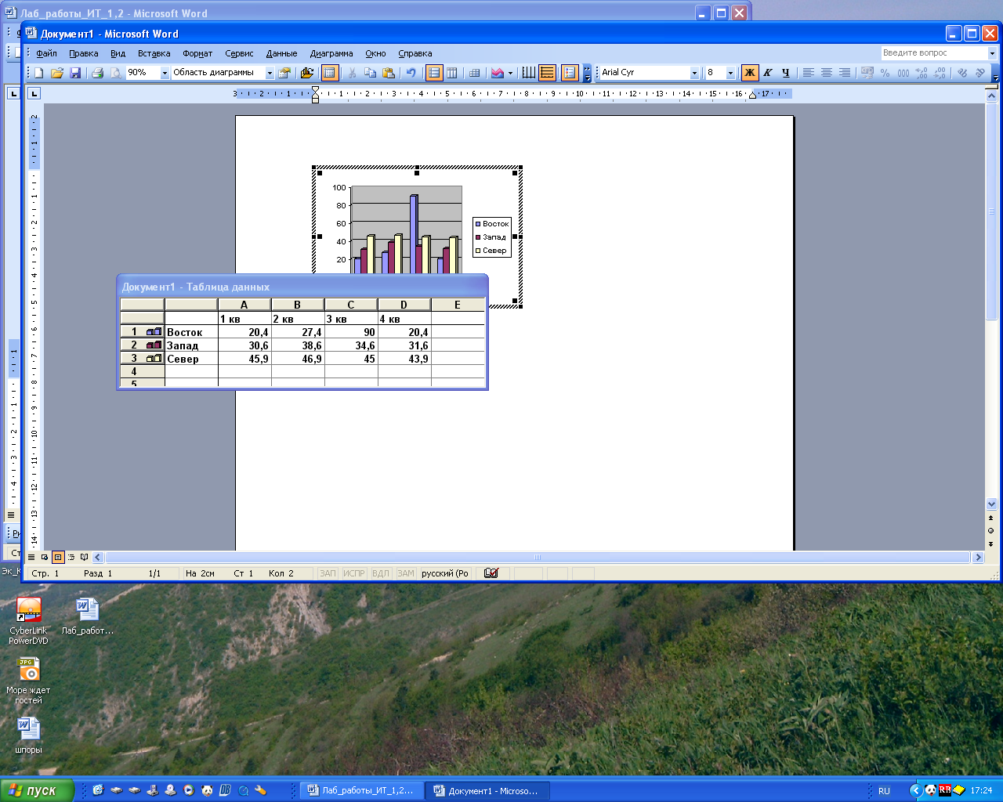
Task: Toggle value axis gridlines
Action: coord(547,73)
